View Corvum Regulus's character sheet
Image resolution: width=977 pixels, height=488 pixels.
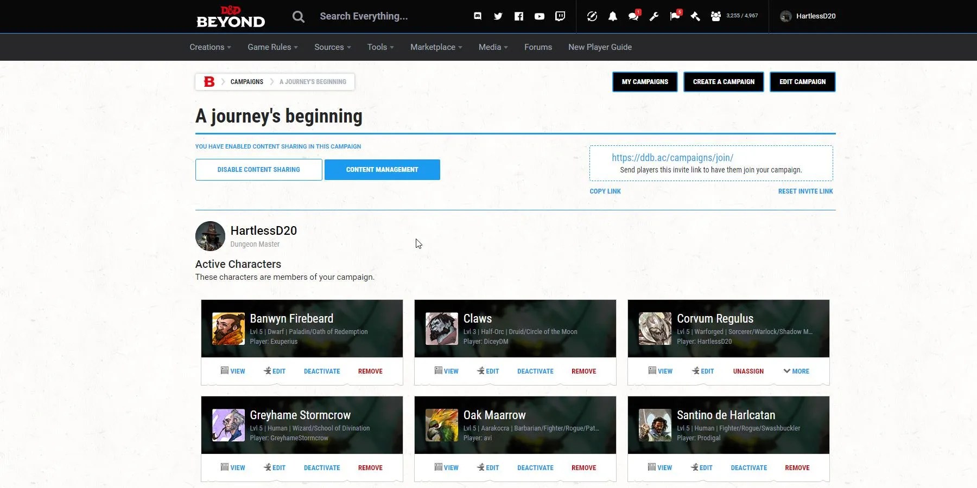point(660,371)
